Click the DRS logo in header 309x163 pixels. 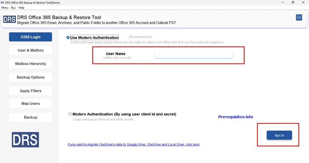point(9,19)
